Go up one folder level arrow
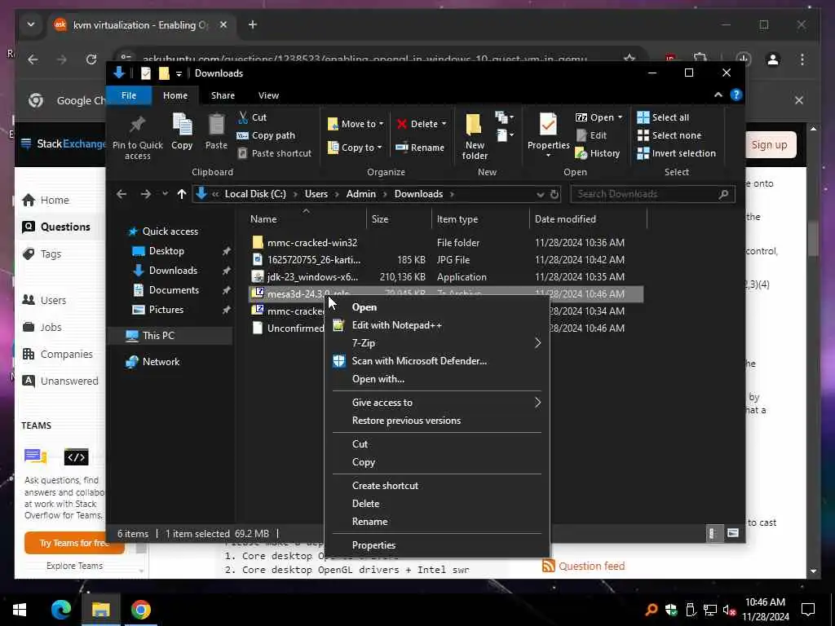This screenshot has width=835, height=626. point(182,194)
